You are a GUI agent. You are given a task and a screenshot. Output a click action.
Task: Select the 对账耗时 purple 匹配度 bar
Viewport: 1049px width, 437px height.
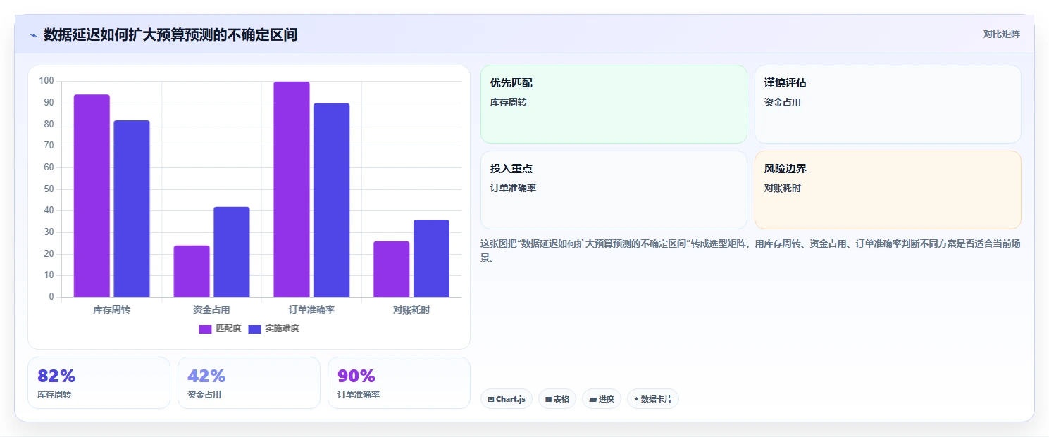pos(392,269)
